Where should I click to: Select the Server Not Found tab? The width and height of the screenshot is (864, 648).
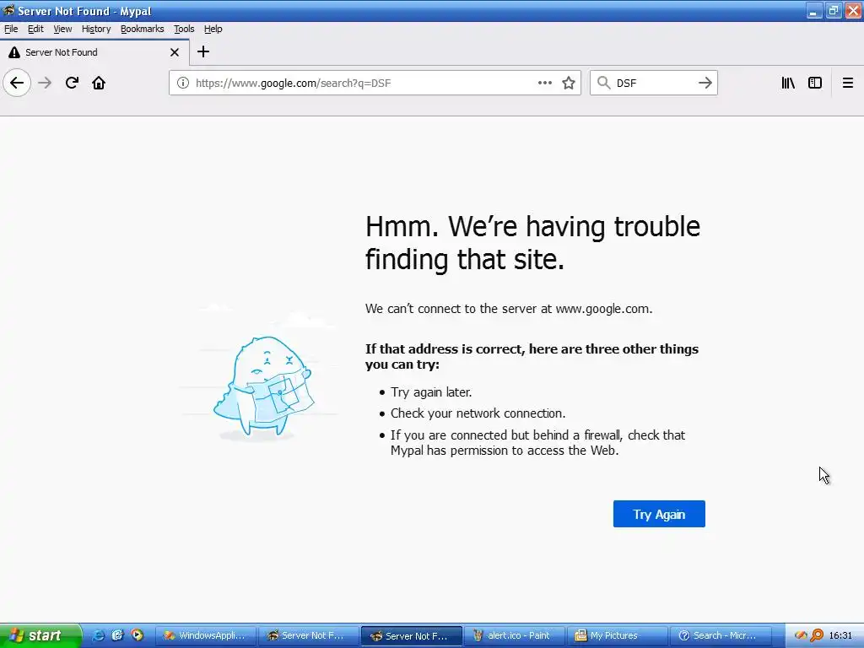click(x=94, y=52)
